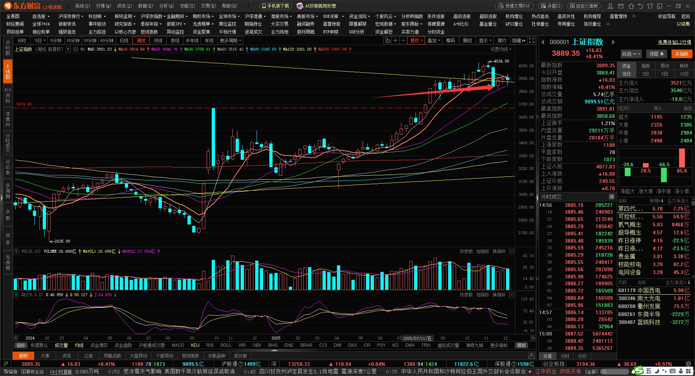
Task: Click the 买指数 button
Action: [682, 54]
